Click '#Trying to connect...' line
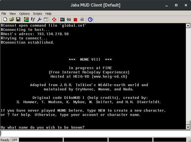The width and height of the screenshot is (191, 142). (x=24, y=38)
